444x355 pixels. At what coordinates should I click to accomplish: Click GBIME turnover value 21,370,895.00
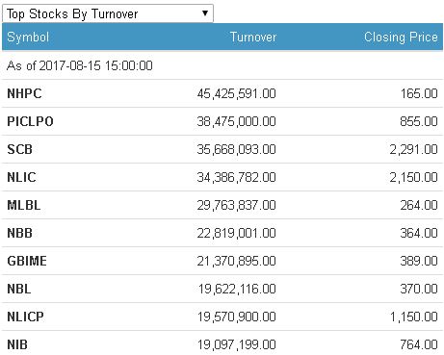236,261
